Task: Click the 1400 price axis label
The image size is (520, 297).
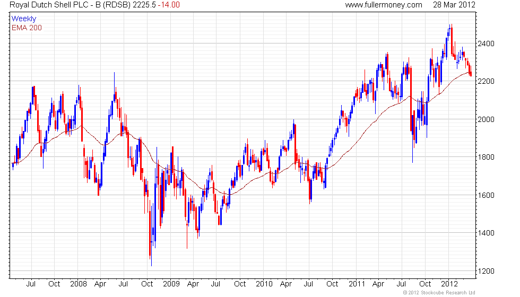Action: click(x=486, y=233)
